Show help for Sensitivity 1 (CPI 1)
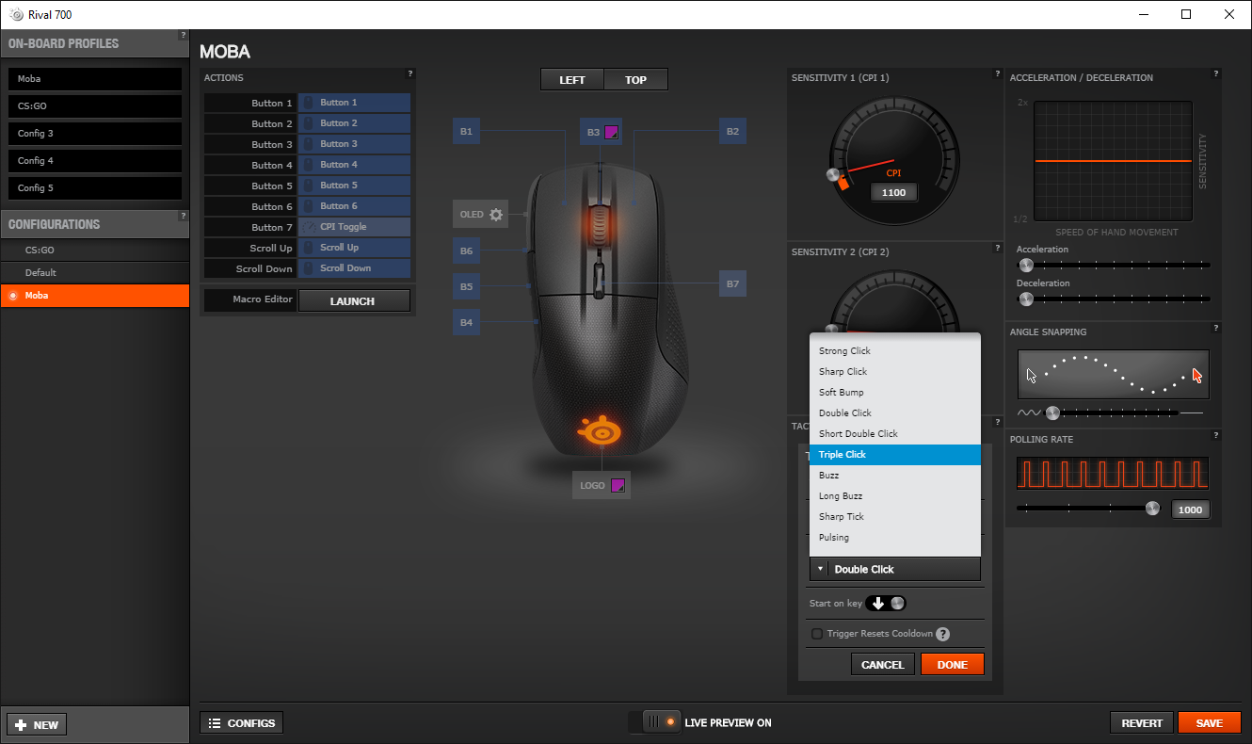Screen dimensions: 1252x744 [x=998, y=73]
